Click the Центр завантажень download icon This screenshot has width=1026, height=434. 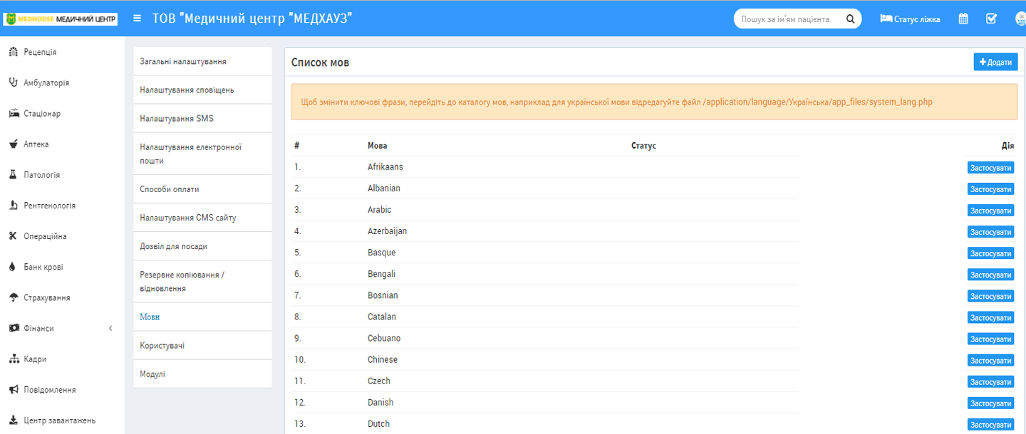click(x=13, y=420)
